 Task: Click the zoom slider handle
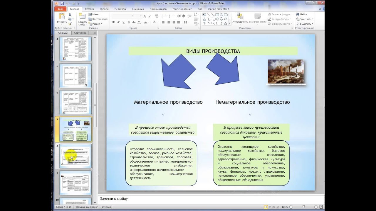(x=303, y=207)
